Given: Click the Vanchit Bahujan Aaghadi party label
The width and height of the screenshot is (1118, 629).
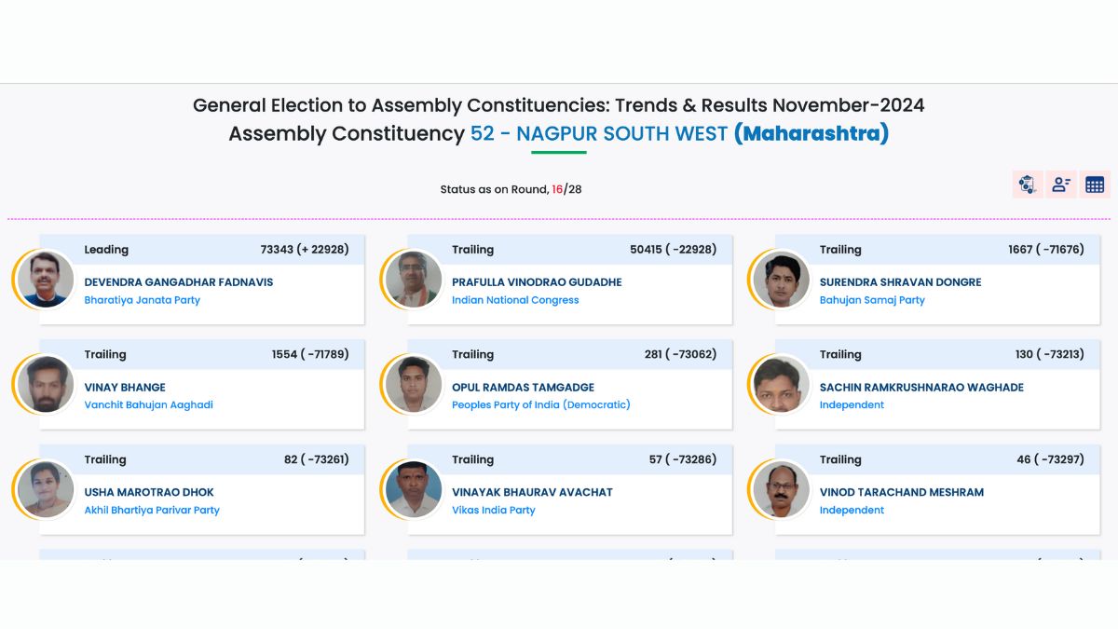Looking at the screenshot, I should pyautogui.click(x=149, y=405).
